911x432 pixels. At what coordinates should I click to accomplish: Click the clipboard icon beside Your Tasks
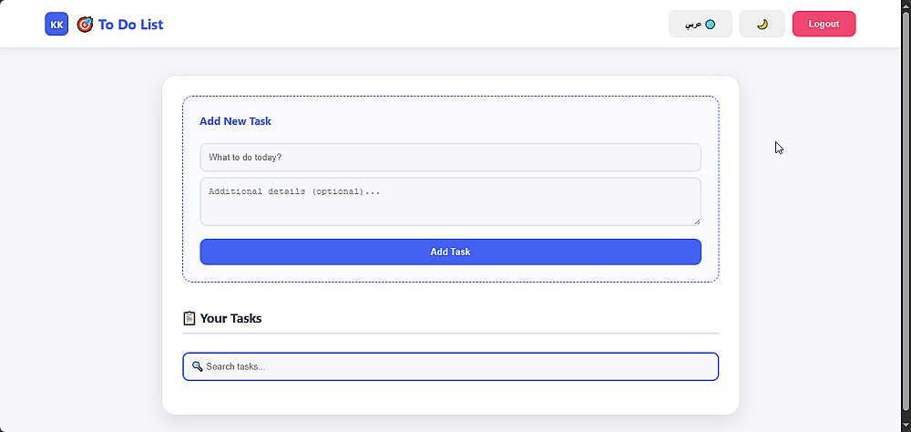tap(189, 318)
